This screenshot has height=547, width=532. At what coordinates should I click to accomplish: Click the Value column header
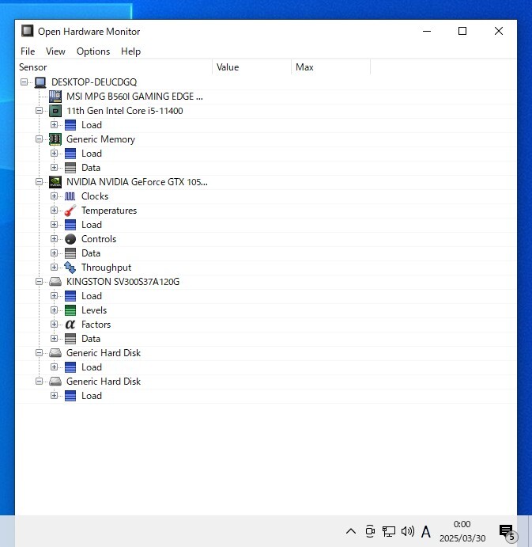pyautogui.click(x=252, y=67)
